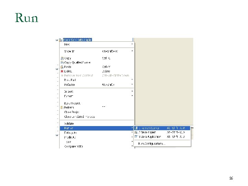Collapse the tree node left of Profile As
Viewport: 248px width, 186px height.
[x=57, y=135]
